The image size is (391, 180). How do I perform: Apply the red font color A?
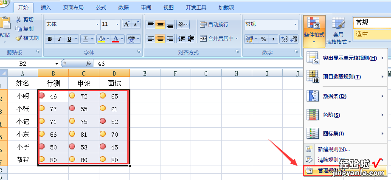point(115,39)
